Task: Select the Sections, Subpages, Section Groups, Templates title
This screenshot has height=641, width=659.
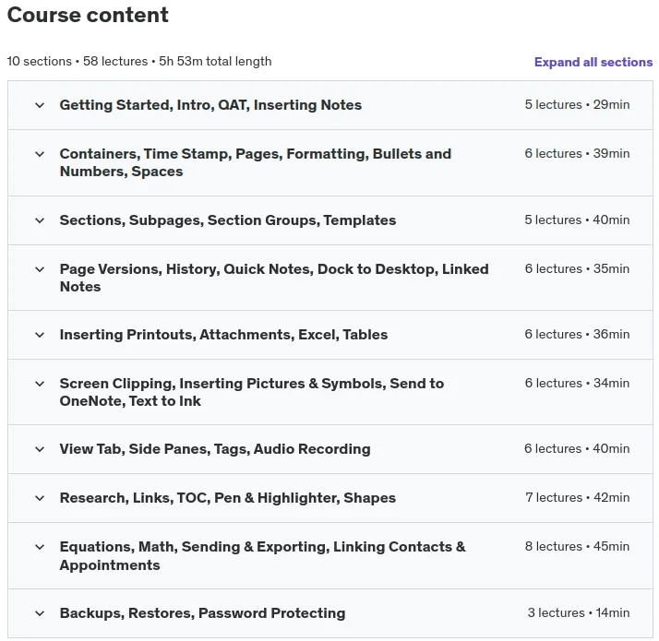Action: 228,220
